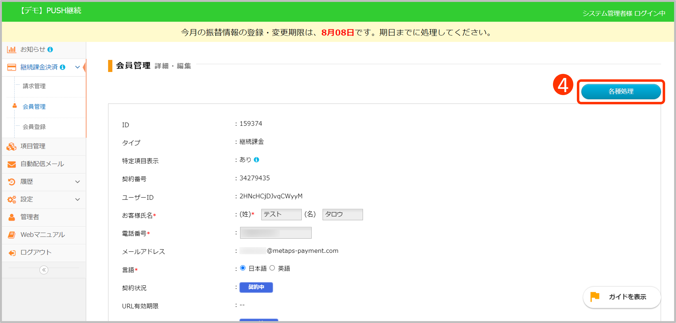This screenshot has height=323, width=676.
Task: Select 日本語 language radio button
Action: pyautogui.click(x=243, y=268)
